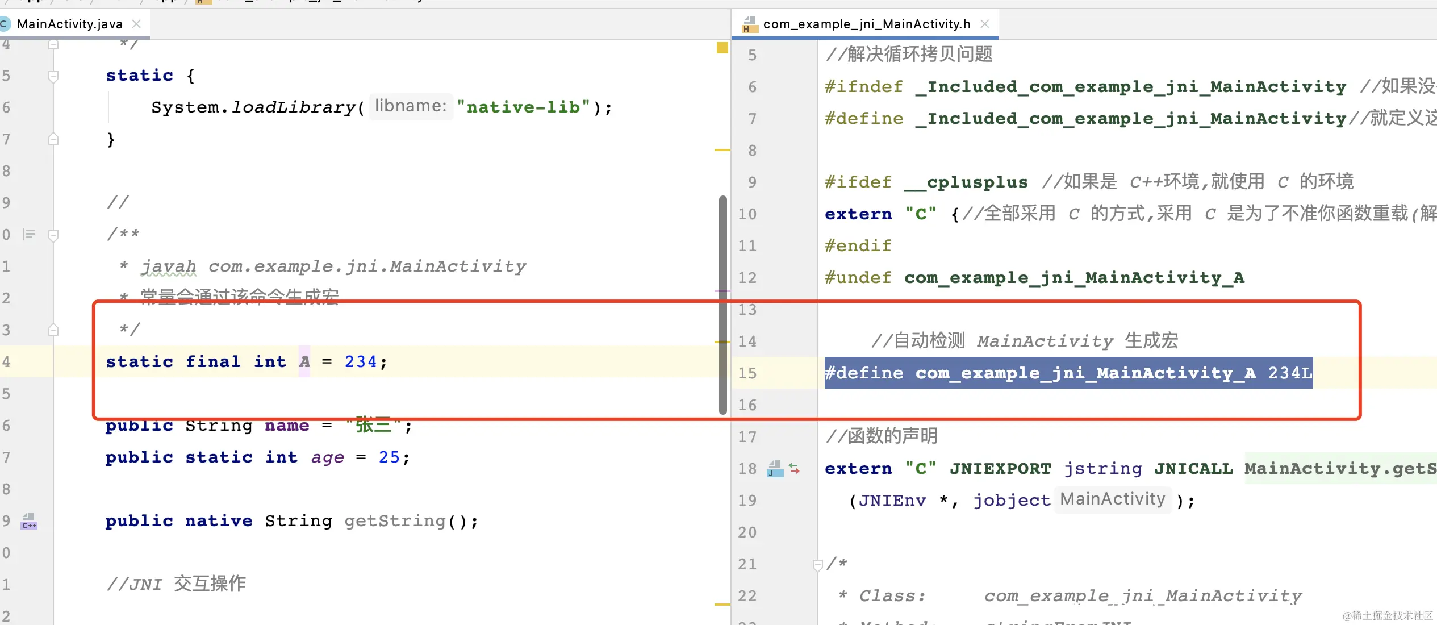Screen dimensions: 1437x625
Task: Click fold end marker at static block closing brace
Action: [53, 139]
